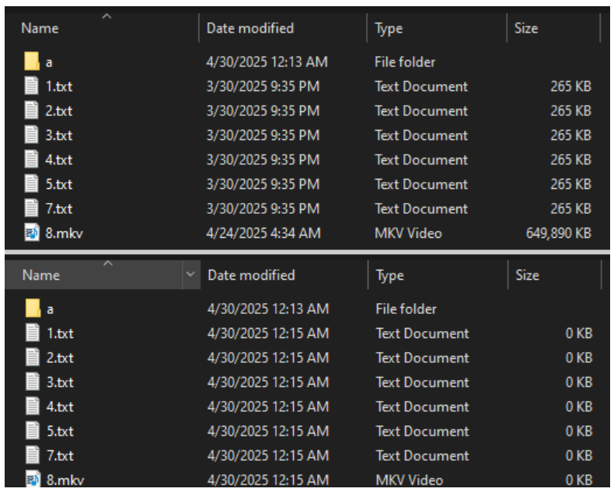This screenshot has height=492, width=614.
Task: Click the 265 KB 1.txt document icon
Action: (32, 86)
